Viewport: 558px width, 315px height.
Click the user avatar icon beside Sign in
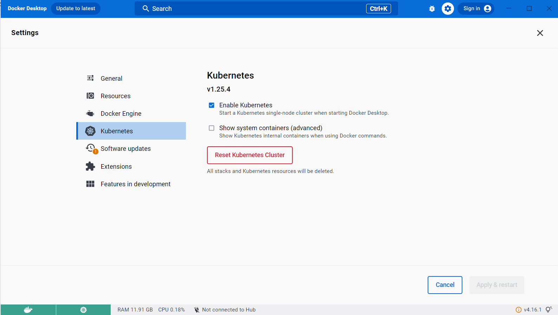(x=487, y=9)
